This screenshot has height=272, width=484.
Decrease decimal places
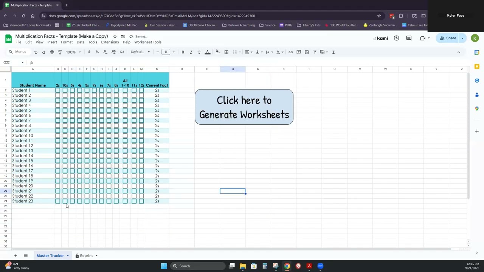tap(105, 52)
